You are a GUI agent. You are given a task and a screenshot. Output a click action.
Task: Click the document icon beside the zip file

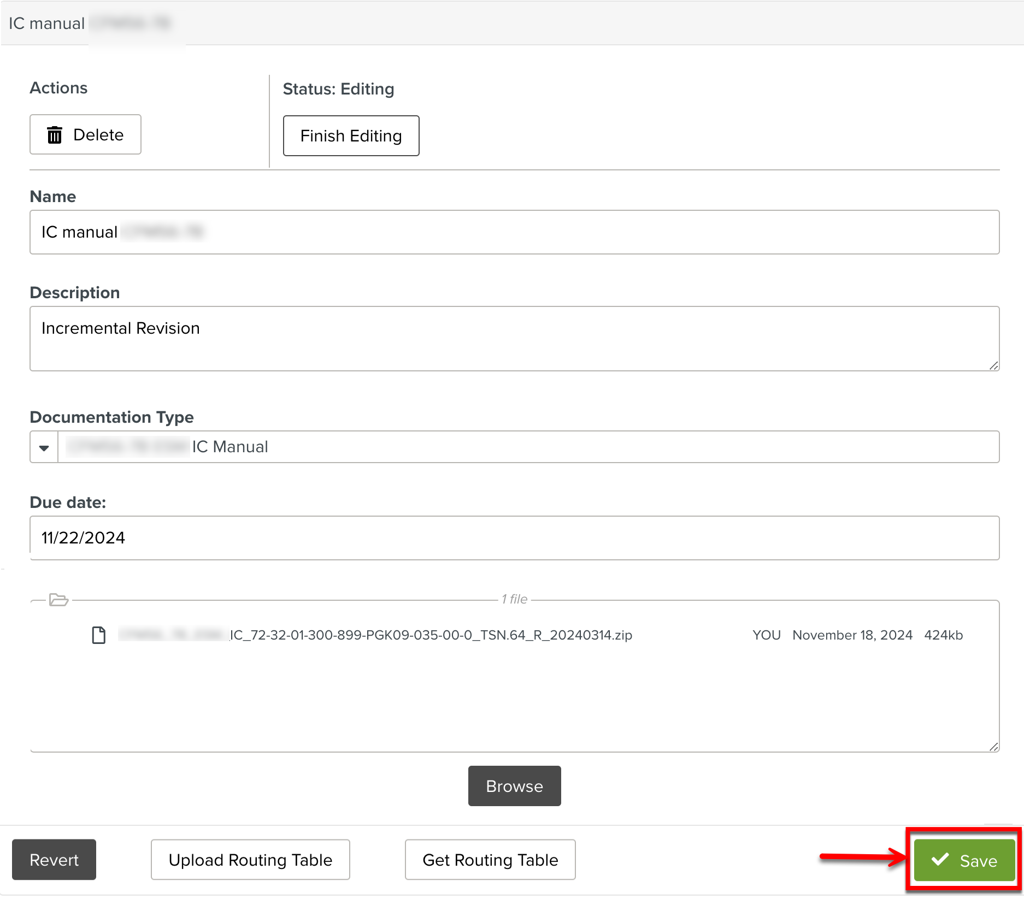99,635
